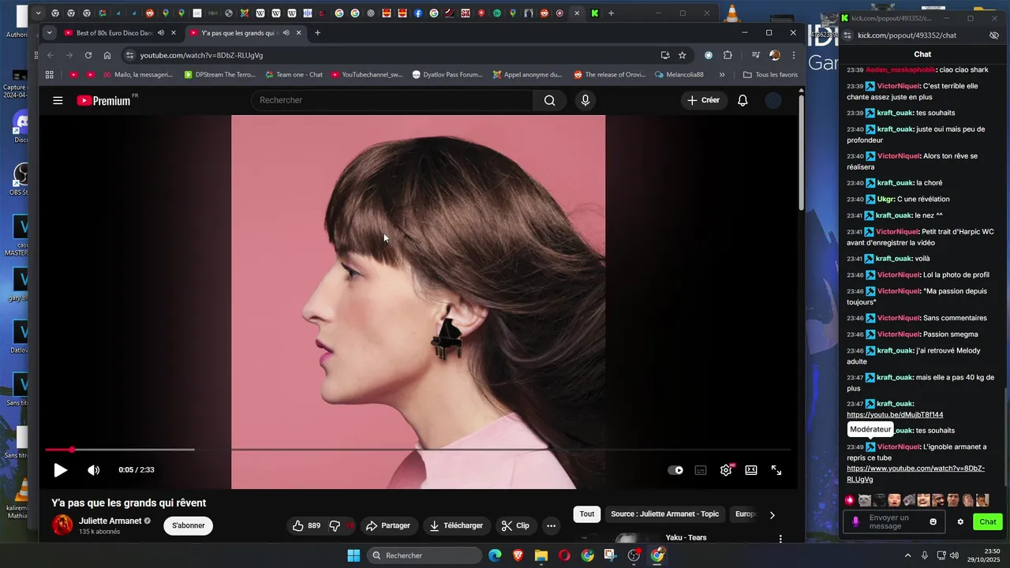Open the taskbar clock showing 23:50

pyautogui.click(x=986, y=555)
